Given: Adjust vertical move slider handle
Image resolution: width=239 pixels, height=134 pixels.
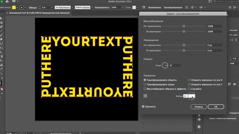Looking at the screenshot, I should point(184,51).
